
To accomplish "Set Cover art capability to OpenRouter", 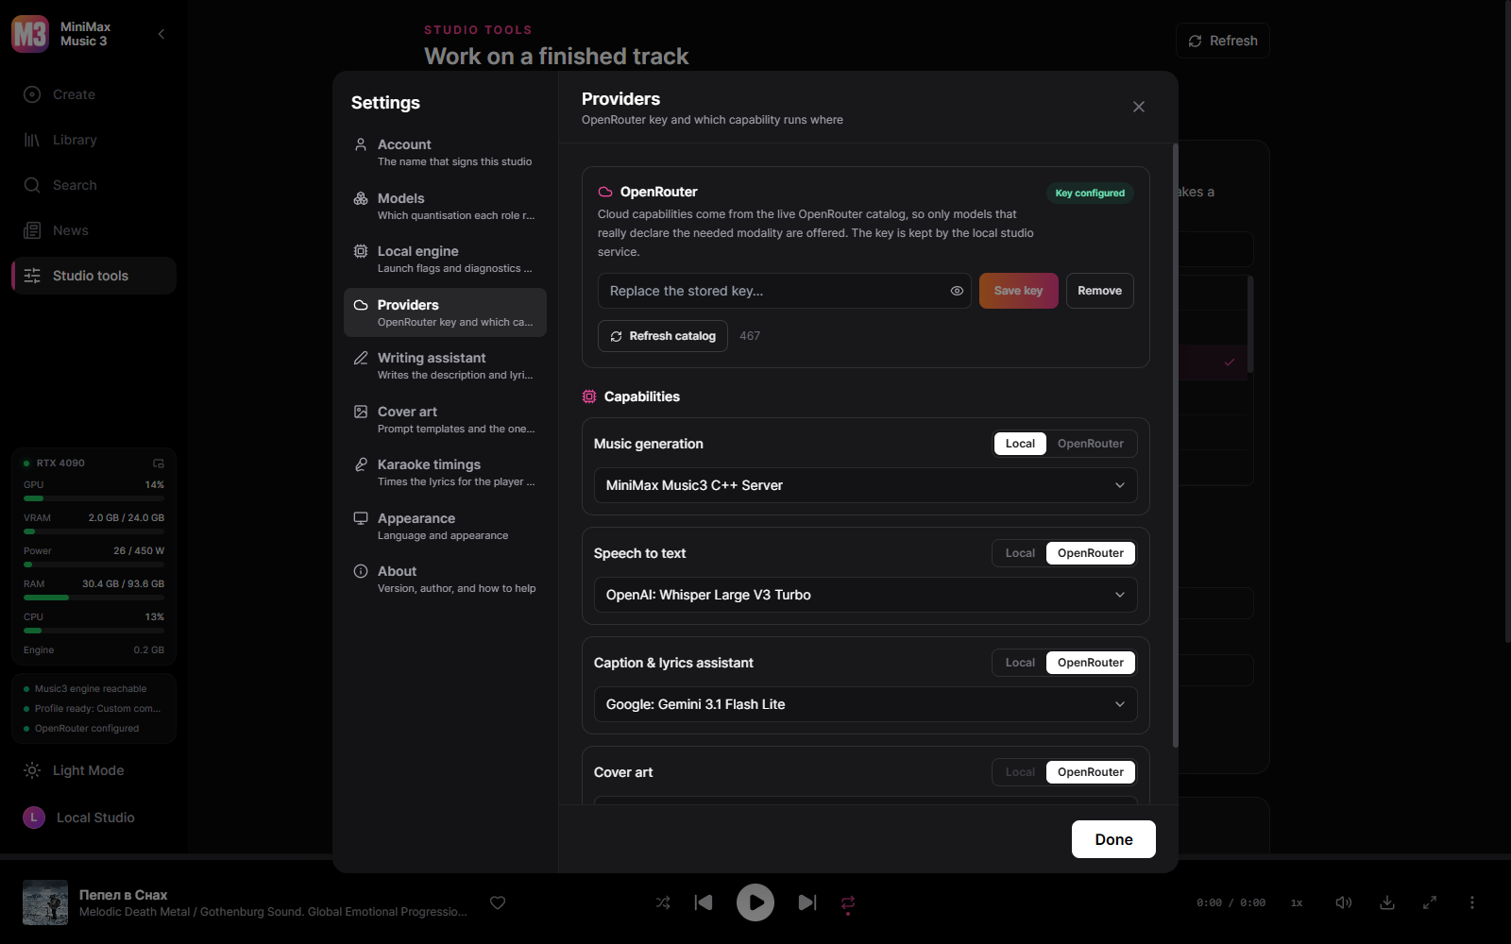I will (x=1091, y=772).
